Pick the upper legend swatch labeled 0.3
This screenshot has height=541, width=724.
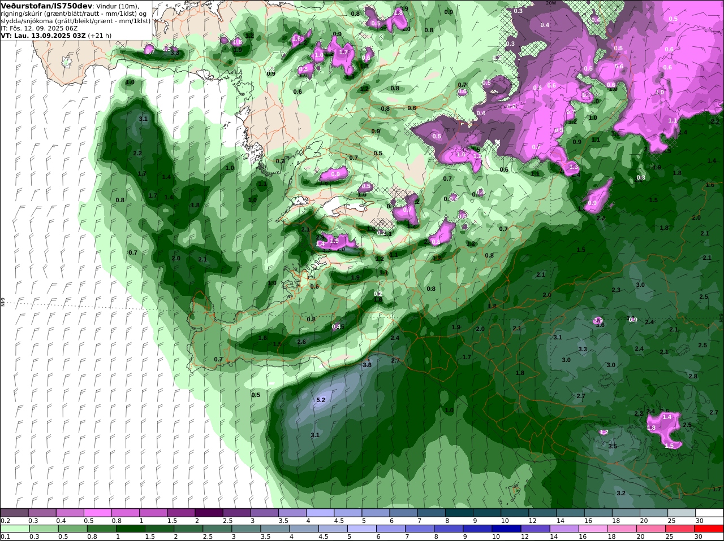(x=42, y=513)
